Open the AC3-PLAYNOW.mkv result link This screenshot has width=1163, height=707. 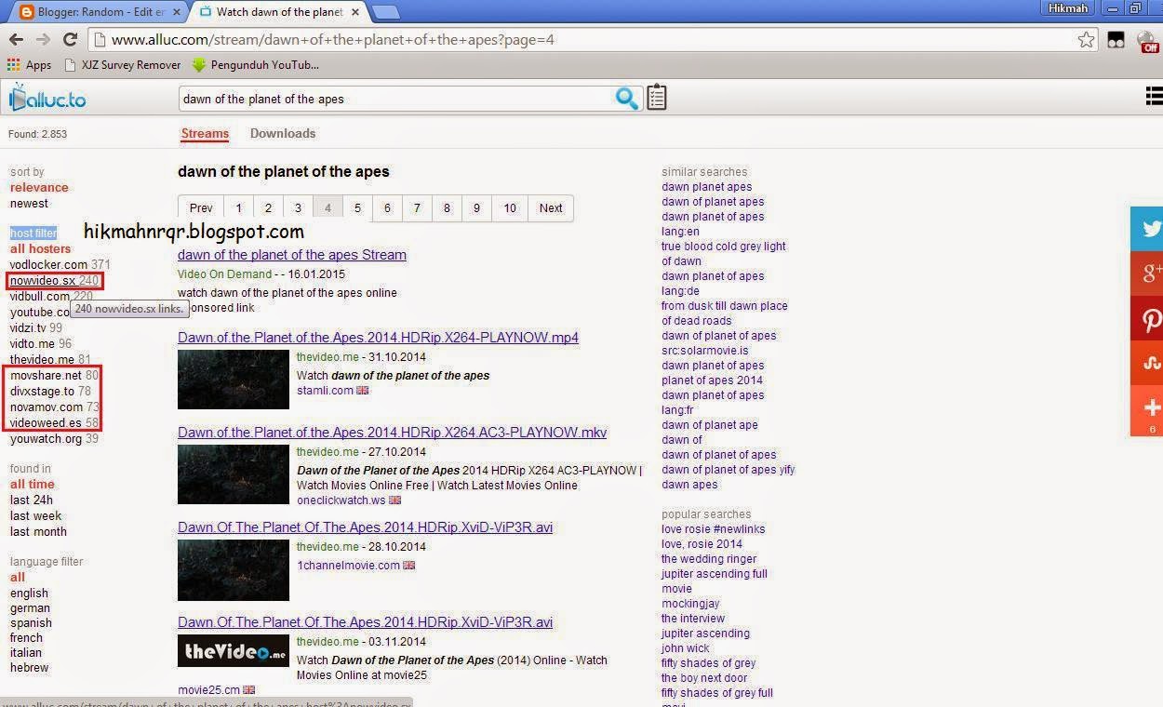pyautogui.click(x=392, y=433)
